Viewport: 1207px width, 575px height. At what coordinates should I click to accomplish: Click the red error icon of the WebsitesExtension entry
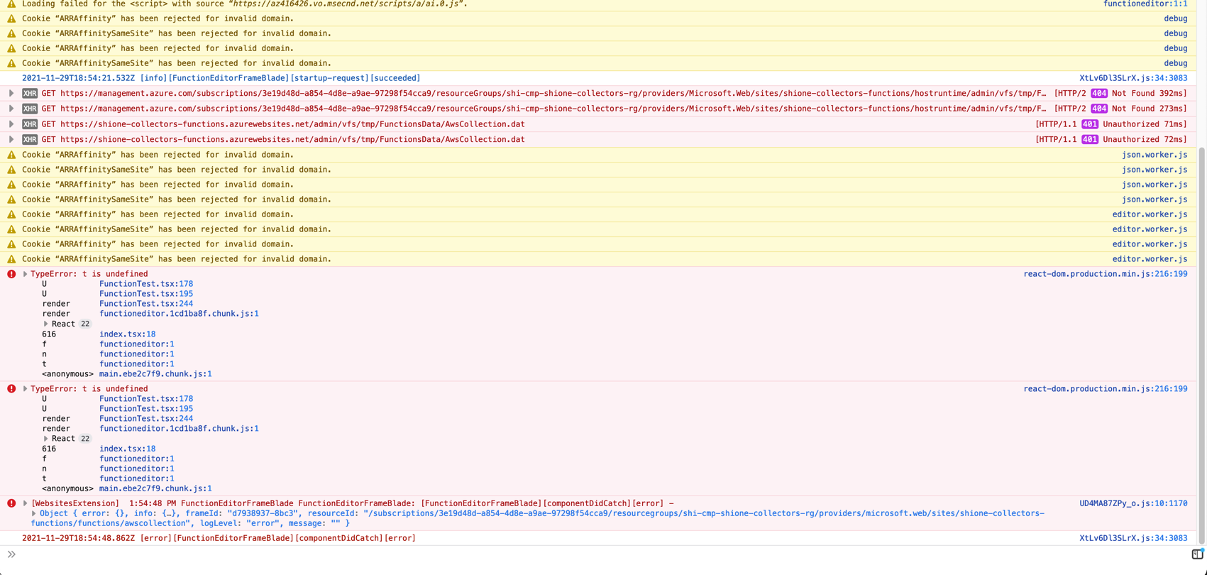[x=11, y=503]
